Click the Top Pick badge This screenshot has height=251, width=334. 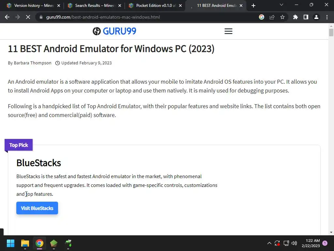(x=19, y=145)
